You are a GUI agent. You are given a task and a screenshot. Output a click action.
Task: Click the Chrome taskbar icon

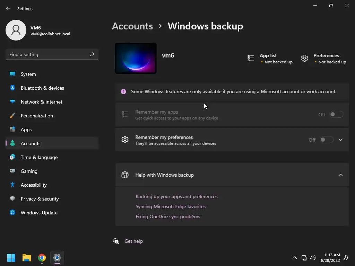[42, 258]
